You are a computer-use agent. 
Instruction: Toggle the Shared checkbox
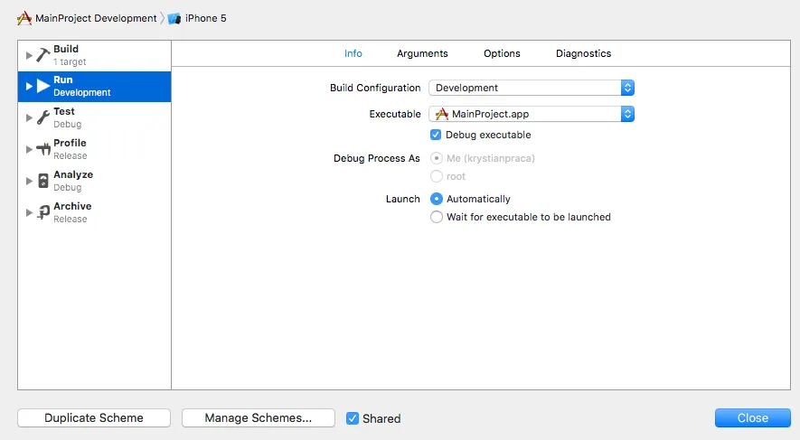tap(353, 418)
